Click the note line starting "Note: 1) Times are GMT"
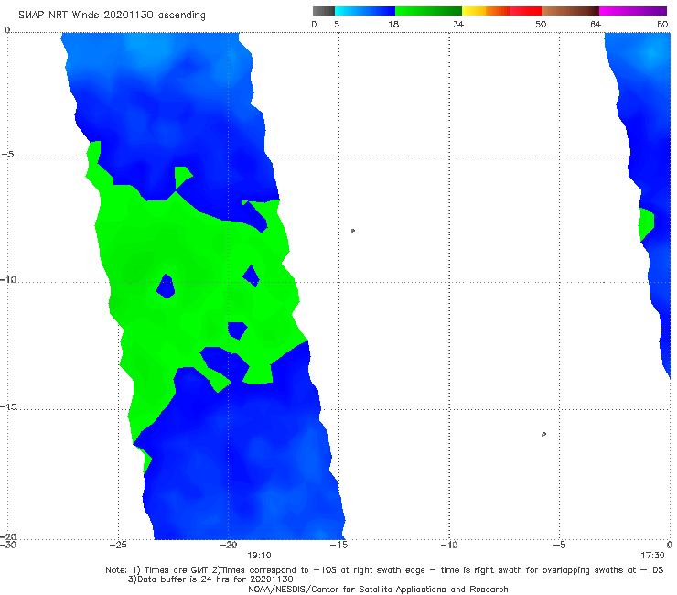Image resolution: width=677 pixels, height=595 pixels. tap(384, 570)
